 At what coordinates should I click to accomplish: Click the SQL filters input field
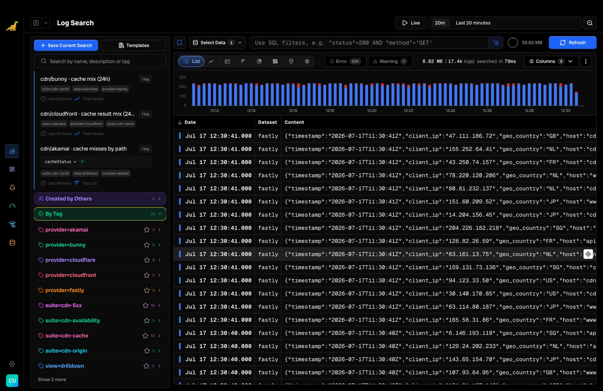tap(369, 43)
